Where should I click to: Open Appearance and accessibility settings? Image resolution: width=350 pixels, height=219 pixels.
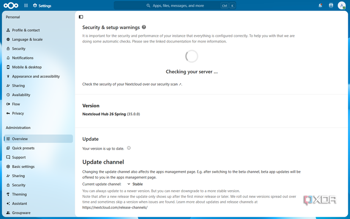38,76
